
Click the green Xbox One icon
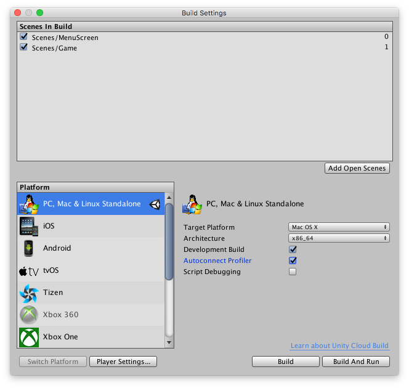click(29, 337)
